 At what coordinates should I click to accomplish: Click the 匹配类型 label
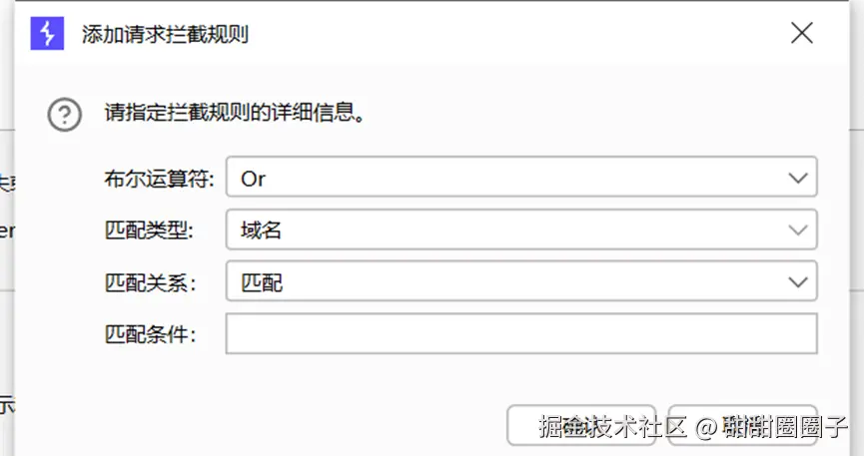tap(150, 229)
